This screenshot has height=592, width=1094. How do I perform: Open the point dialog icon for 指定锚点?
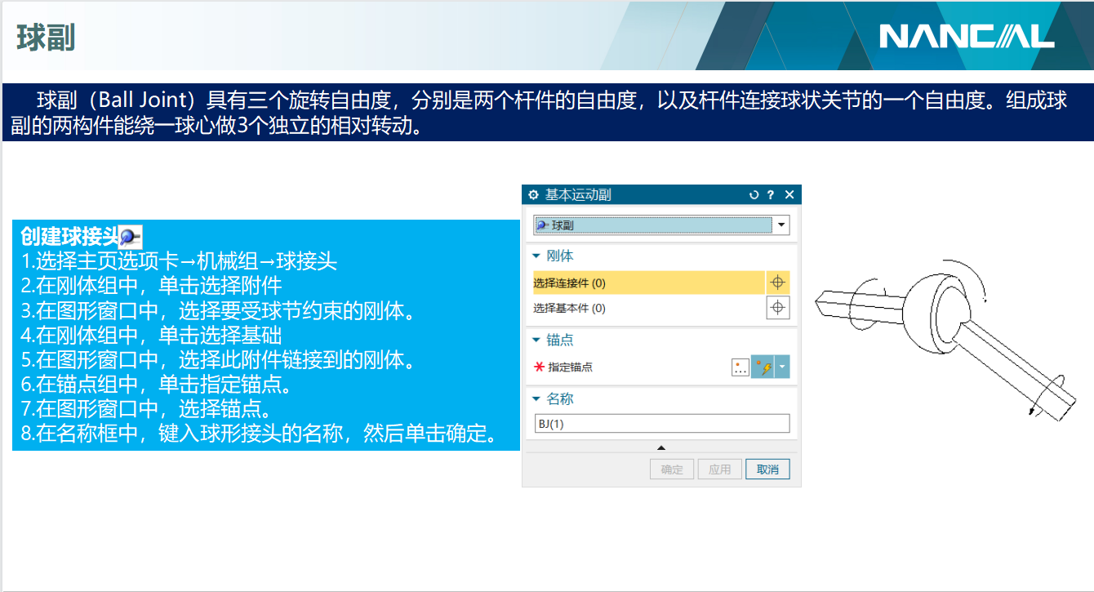pos(740,367)
